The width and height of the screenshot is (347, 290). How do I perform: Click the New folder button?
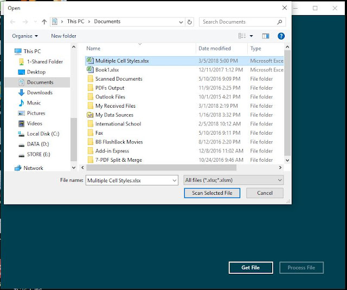pyautogui.click(x=63, y=36)
